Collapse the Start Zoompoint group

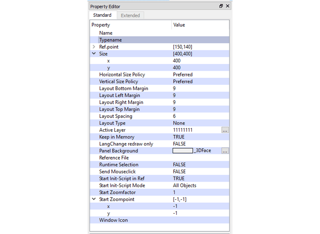coord(94,199)
